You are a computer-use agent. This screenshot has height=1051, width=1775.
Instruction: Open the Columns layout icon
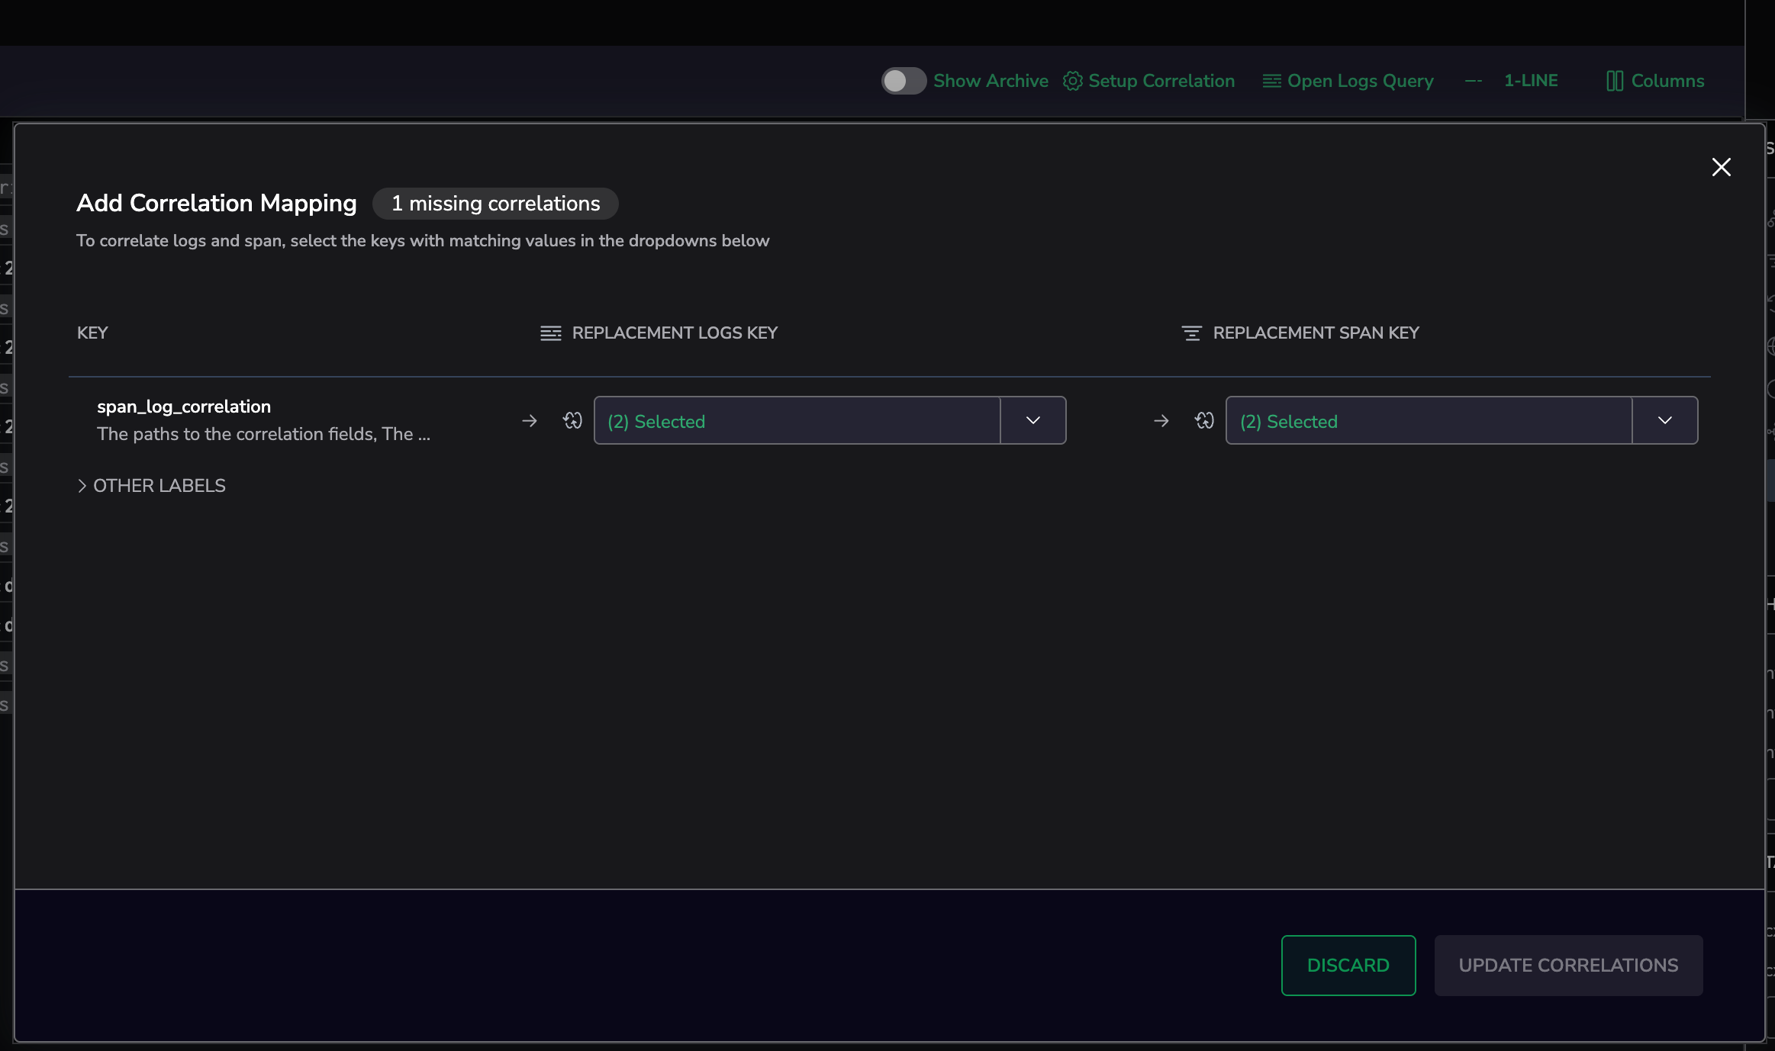click(x=1615, y=81)
